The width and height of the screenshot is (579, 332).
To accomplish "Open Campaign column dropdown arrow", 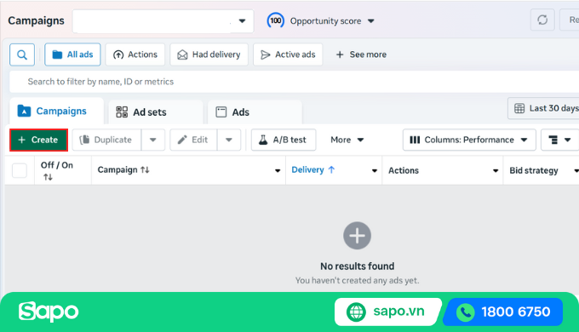I will [278, 170].
